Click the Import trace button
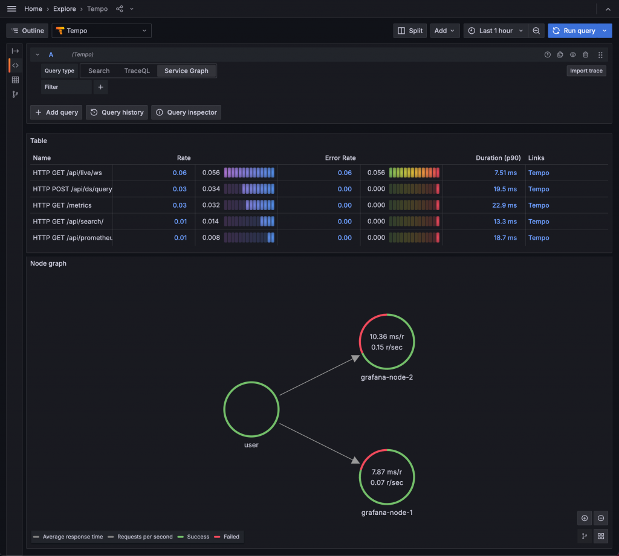This screenshot has width=619, height=556. coord(586,71)
